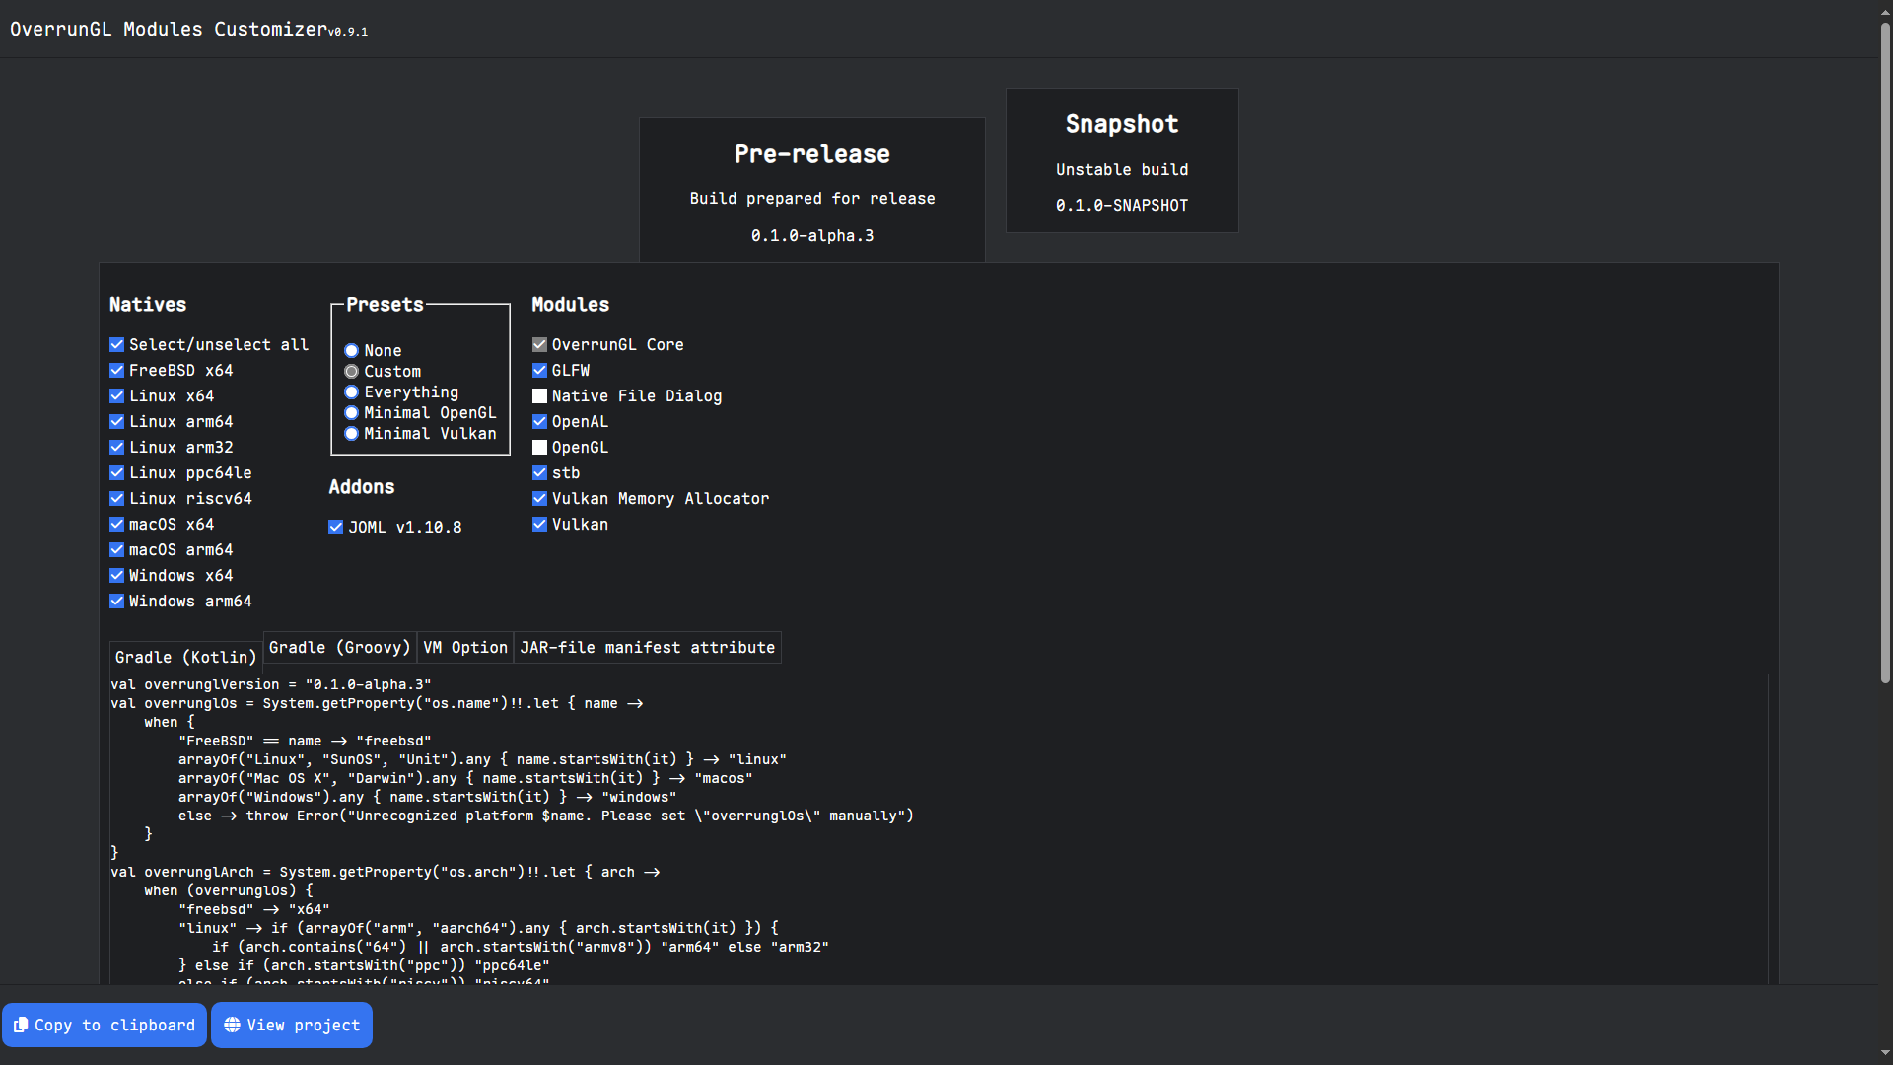Uncheck the Windows arm64 native
This screenshot has width=1893, height=1065.
(117, 602)
